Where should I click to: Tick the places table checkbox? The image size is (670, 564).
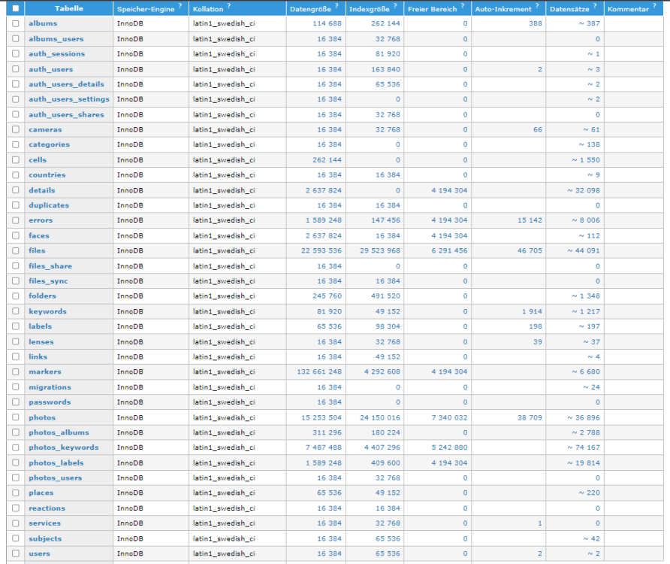point(16,493)
